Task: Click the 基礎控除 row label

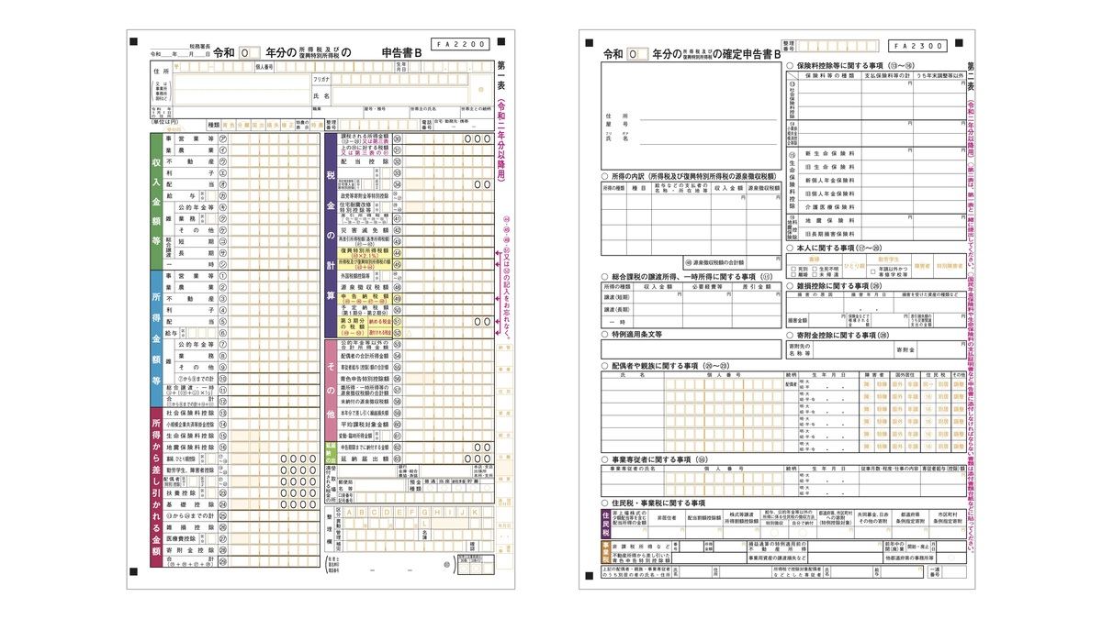Action: [x=189, y=503]
